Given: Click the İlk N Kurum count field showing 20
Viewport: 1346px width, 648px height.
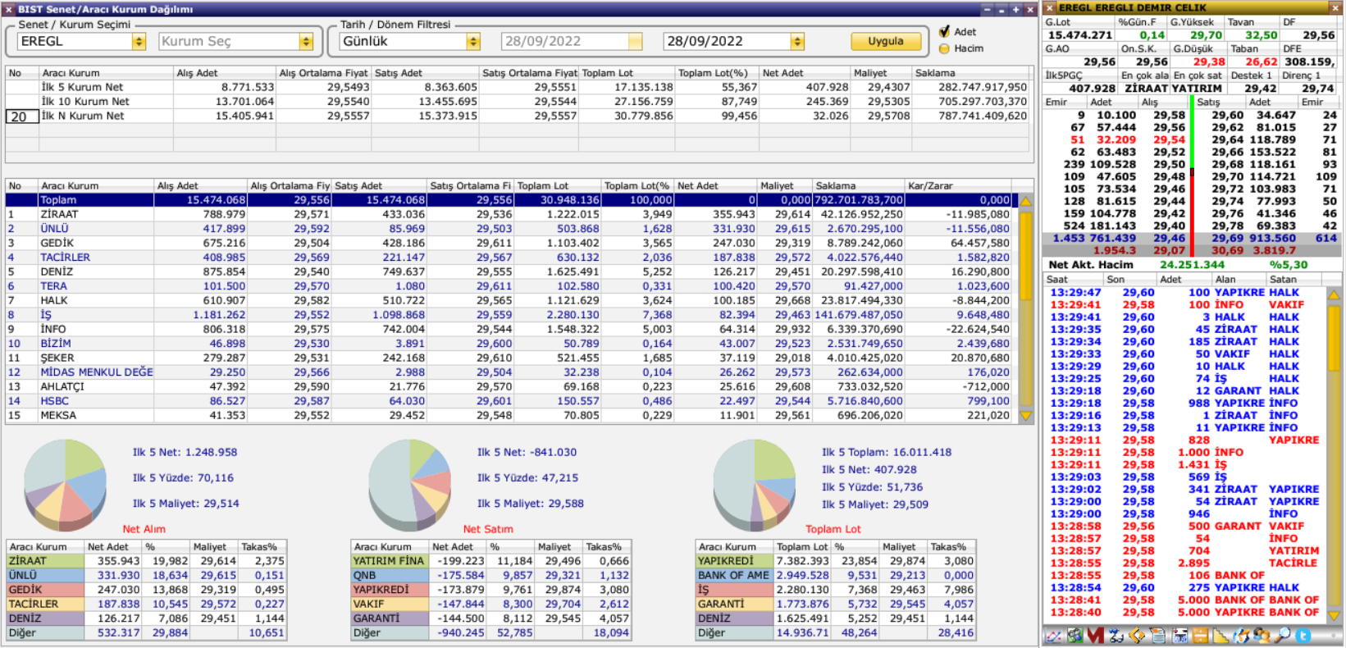Looking at the screenshot, I should point(21,116).
